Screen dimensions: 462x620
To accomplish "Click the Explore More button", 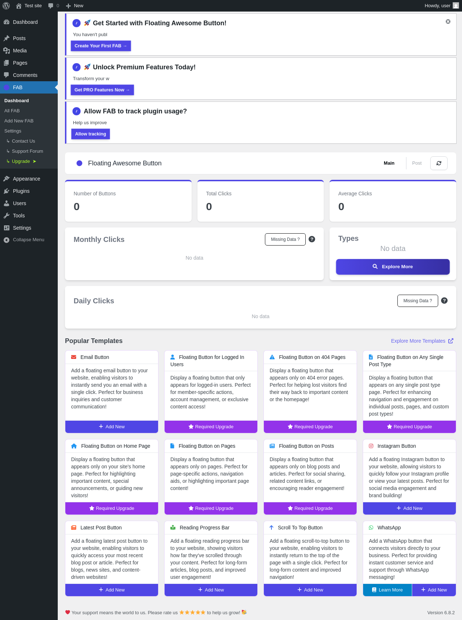I will point(393,266).
